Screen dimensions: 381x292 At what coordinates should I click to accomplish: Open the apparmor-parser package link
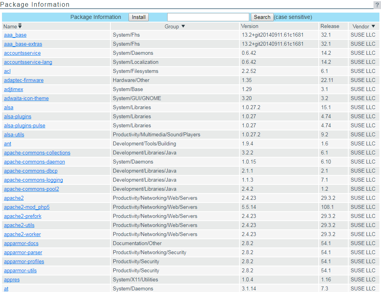(x=23, y=253)
